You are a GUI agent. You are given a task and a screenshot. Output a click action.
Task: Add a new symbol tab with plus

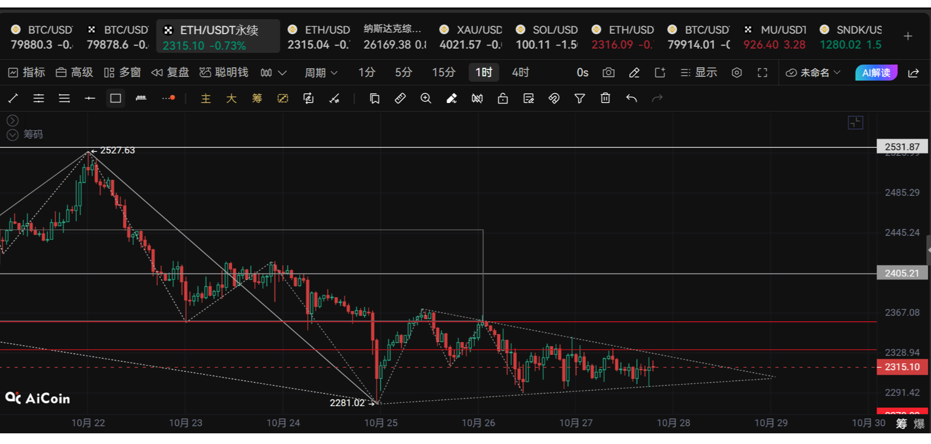907,36
